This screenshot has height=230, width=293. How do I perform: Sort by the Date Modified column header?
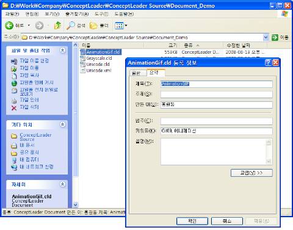(x=245, y=45)
